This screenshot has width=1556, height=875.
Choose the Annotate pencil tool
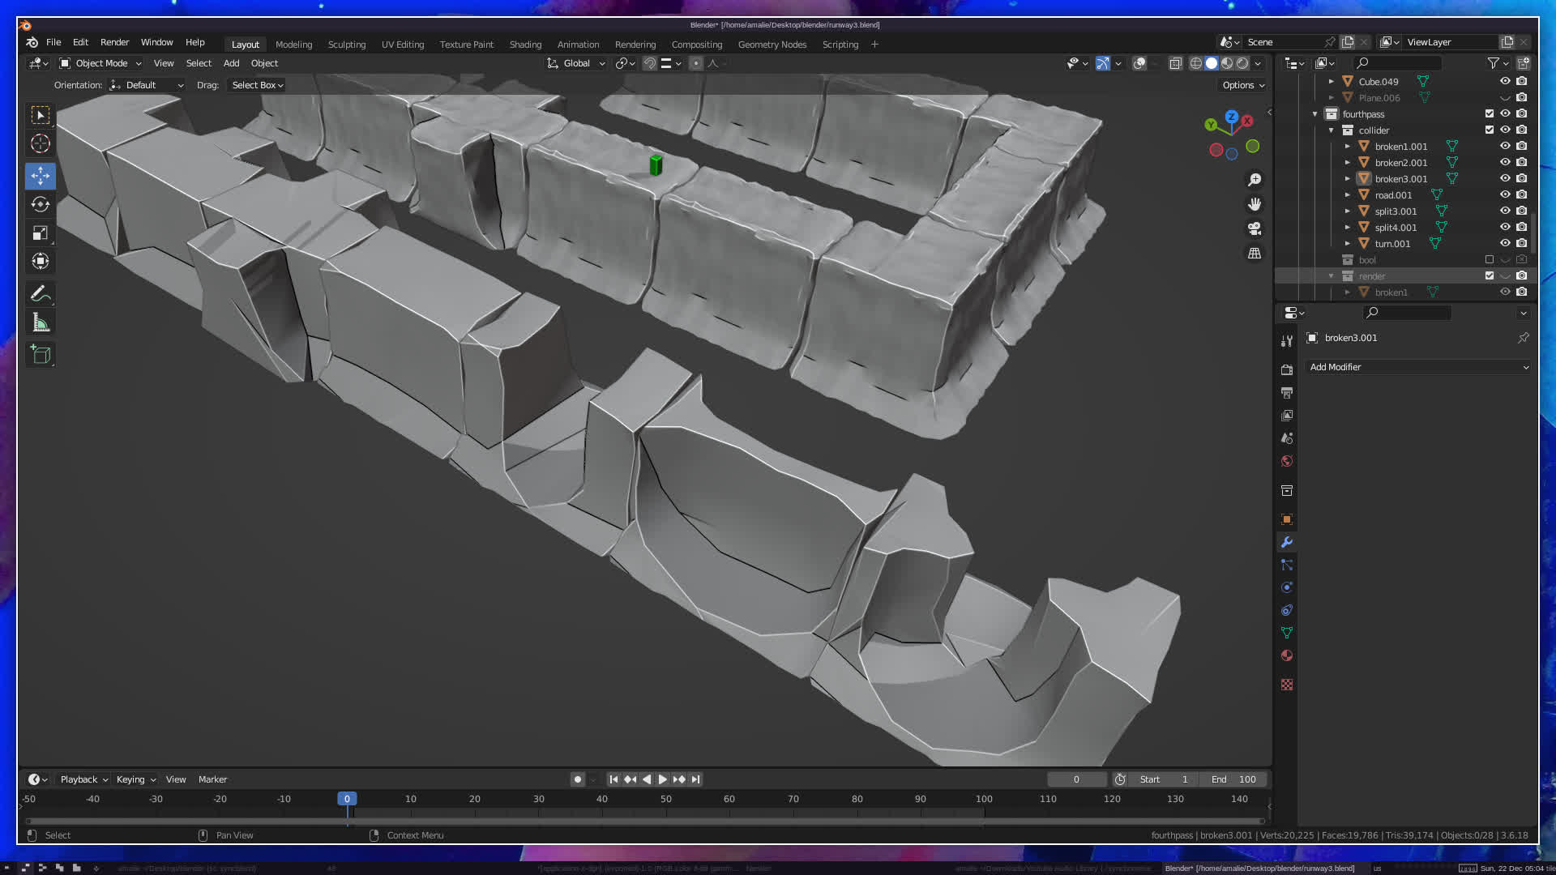[x=40, y=294]
